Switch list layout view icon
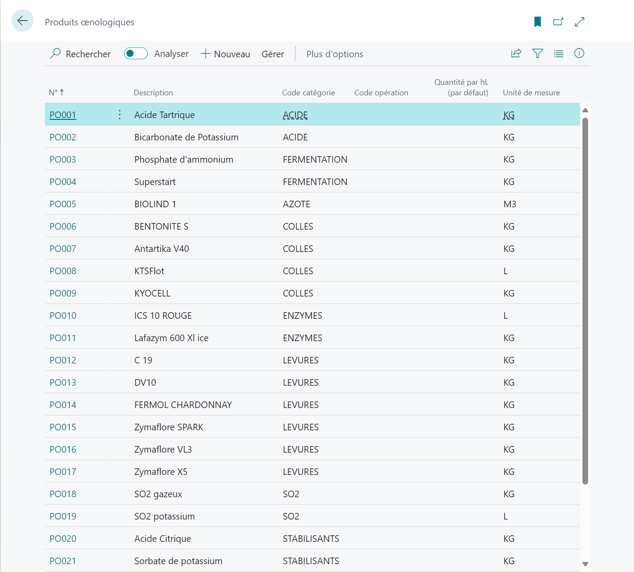The height and width of the screenshot is (572, 634). click(558, 53)
